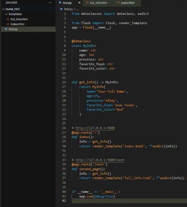Image resolution: width=187 pixels, height=207 pixels.
Task: Click the string 'Your Full Name' on line 18
Action: tap(111, 91)
